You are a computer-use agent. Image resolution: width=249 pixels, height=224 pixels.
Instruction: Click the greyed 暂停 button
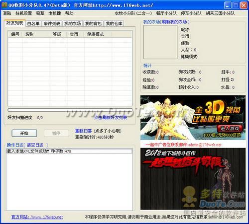tap(56, 133)
